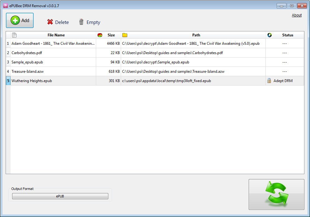Open the ePUB Output Format selector
The image size is (310, 217).
(60, 196)
